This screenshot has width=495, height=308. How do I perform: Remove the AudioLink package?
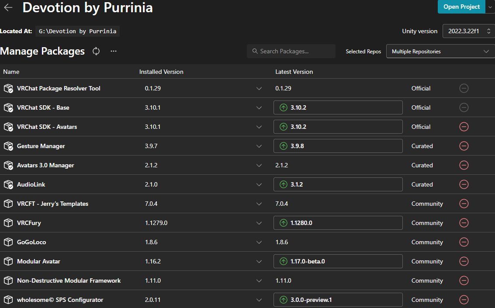pyautogui.click(x=464, y=184)
